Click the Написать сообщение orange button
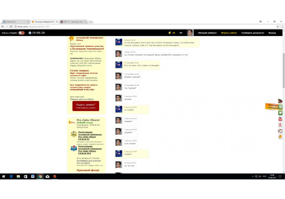The height and width of the screenshot is (199, 285). (x=272, y=106)
